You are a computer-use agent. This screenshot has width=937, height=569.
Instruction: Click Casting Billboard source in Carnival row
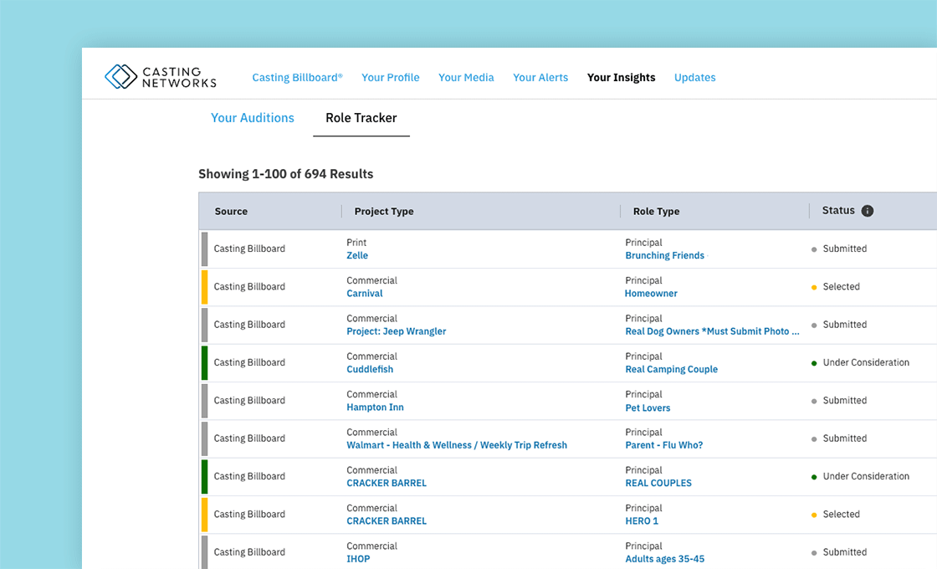pos(249,287)
